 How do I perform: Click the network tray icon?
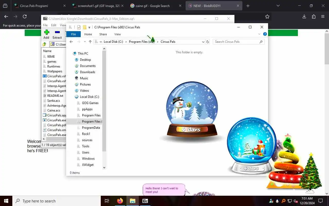tap(290, 201)
